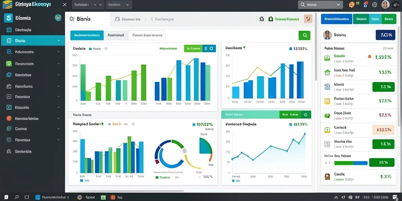Expand the highlighted sidebar item chevron
402x201 pixels.
pyautogui.click(x=59, y=40)
